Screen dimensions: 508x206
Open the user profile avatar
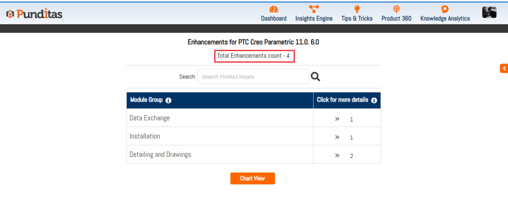(x=489, y=13)
